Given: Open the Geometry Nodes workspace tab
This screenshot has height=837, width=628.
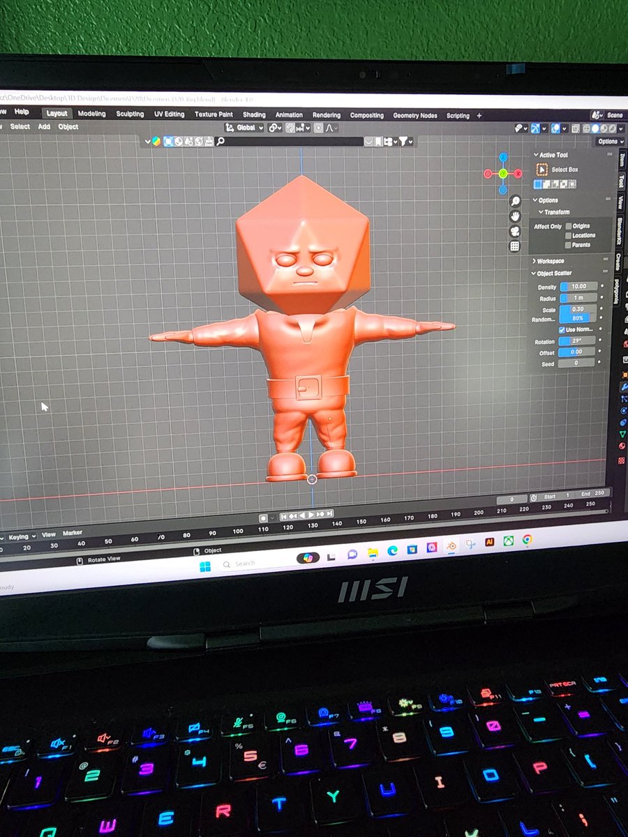Looking at the screenshot, I should click(x=415, y=116).
